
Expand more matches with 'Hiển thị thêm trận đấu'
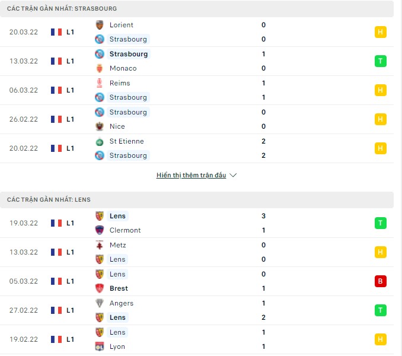(x=192, y=176)
